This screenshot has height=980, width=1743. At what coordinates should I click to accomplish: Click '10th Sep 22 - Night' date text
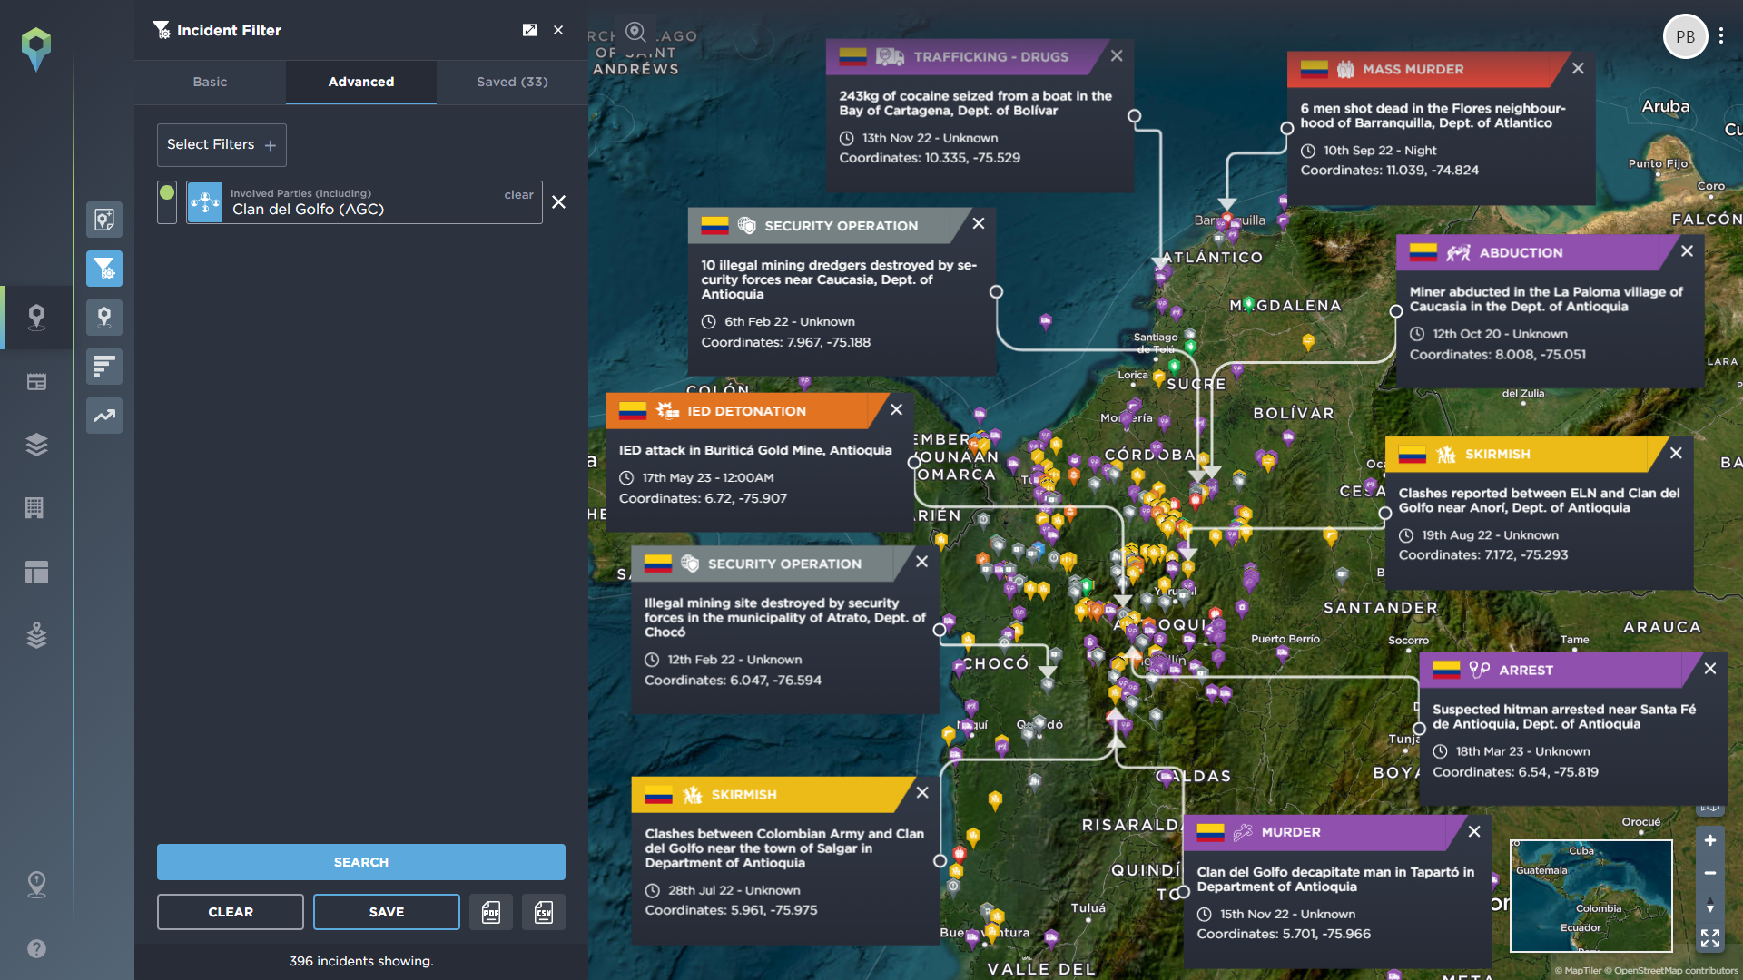(x=1380, y=151)
